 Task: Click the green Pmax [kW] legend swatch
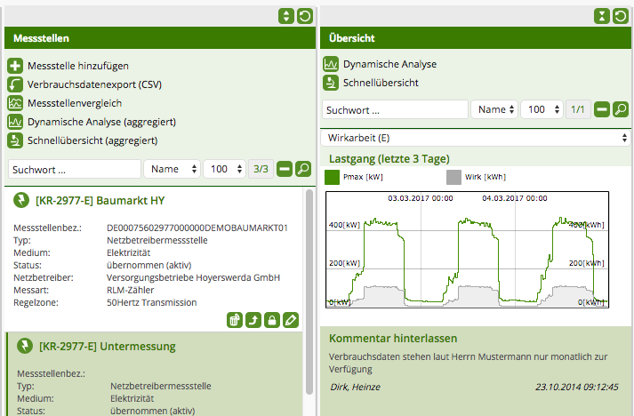coord(333,177)
